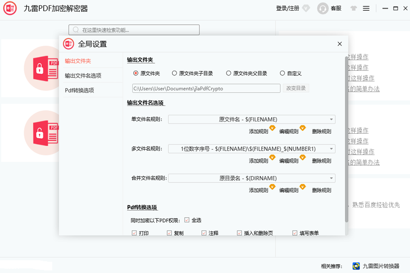Click 熟悉百度经验优先 text

(376, 205)
